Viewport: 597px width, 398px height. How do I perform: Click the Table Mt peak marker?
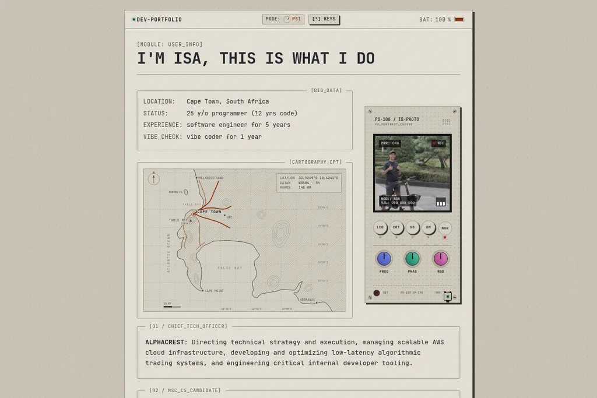tap(191, 220)
